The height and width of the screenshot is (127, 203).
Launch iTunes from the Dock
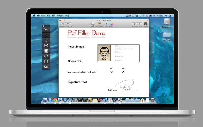click(65, 100)
